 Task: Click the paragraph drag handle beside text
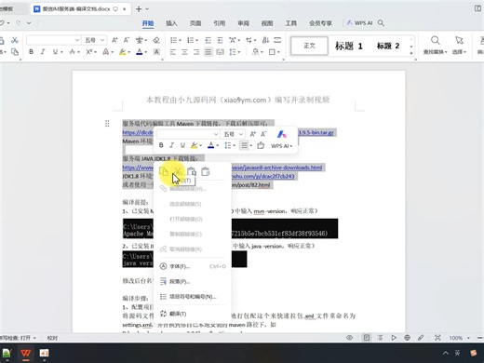point(107,124)
